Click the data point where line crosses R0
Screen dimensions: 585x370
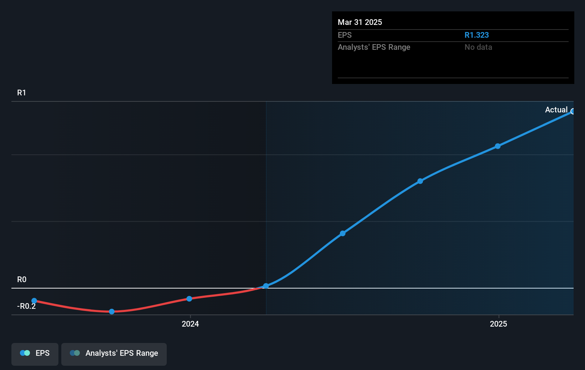tap(266, 286)
